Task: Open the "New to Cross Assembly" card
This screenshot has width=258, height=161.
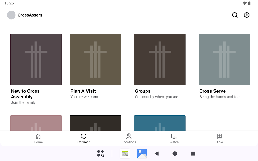Action: (x=36, y=60)
